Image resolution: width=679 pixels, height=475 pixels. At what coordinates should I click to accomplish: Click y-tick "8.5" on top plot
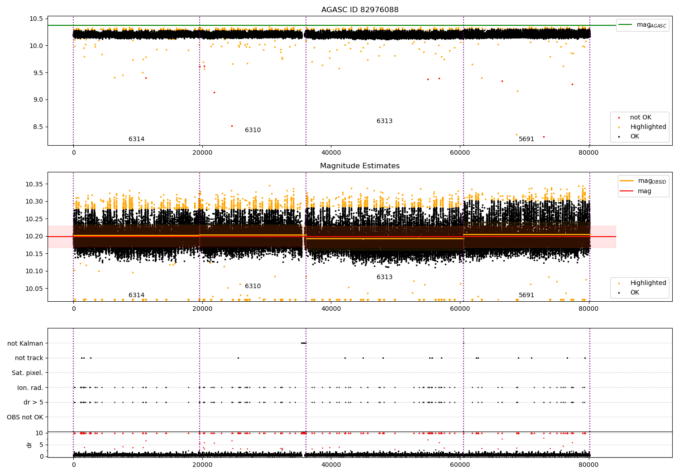point(38,127)
